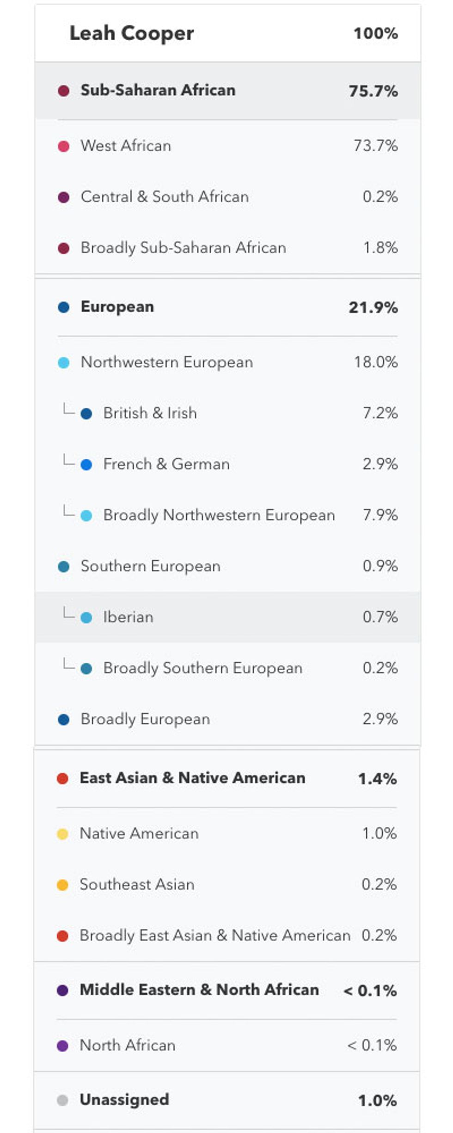Viewport: 453px width, 1133px height.
Task: Click the gray Unassigned dot
Action: tap(63, 1100)
